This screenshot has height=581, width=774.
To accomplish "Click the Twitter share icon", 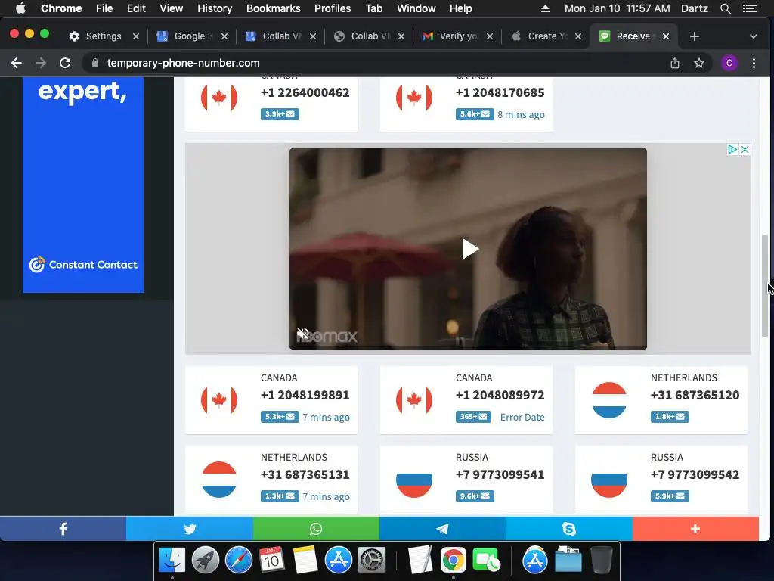I will (x=190, y=529).
